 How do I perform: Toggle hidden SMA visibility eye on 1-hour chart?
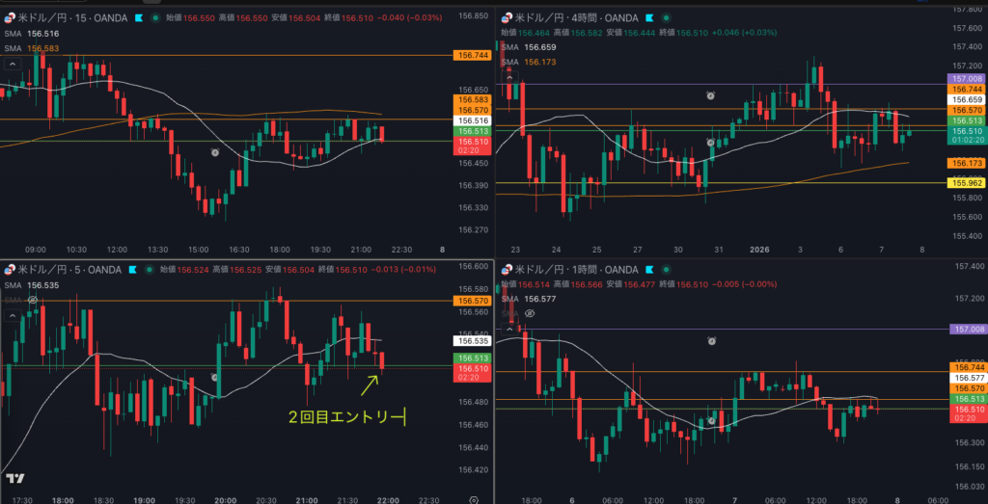click(529, 314)
